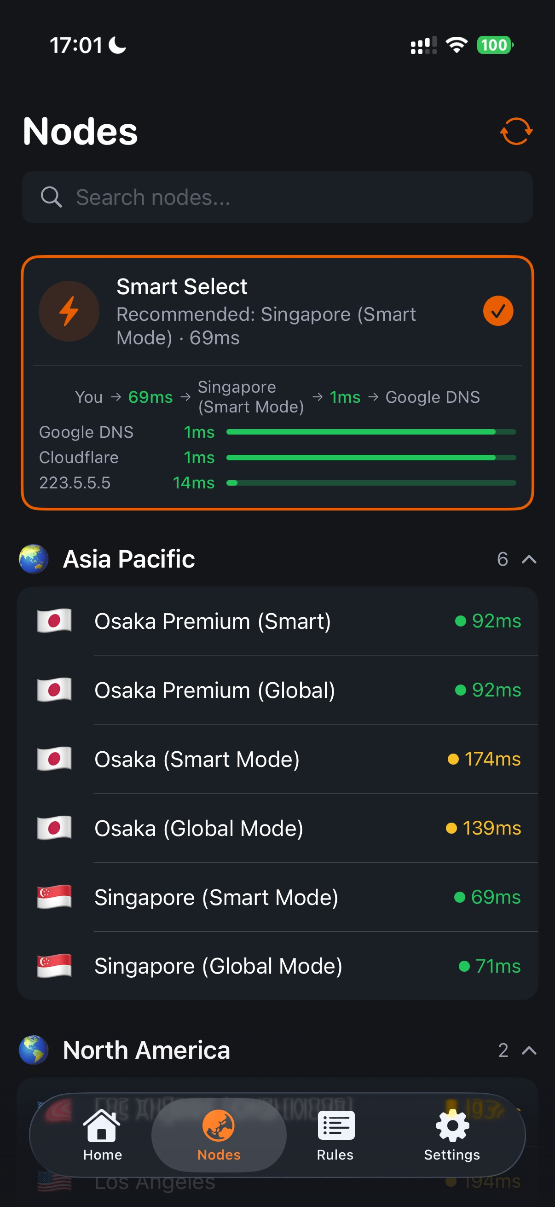Open the Home tab
Image resolution: width=555 pixels, height=1207 pixels.
pyautogui.click(x=103, y=1135)
